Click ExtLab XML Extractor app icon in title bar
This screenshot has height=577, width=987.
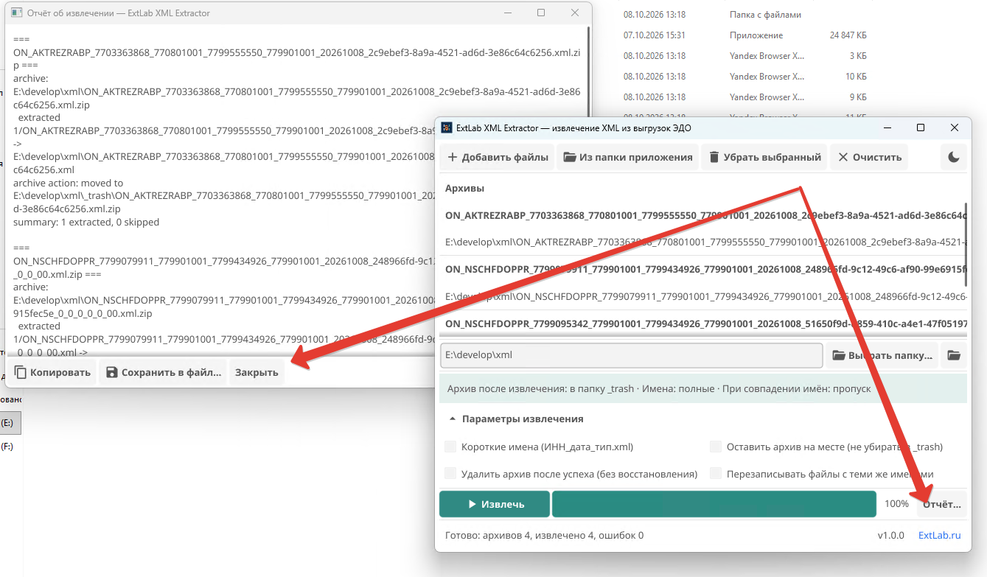[x=447, y=127]
